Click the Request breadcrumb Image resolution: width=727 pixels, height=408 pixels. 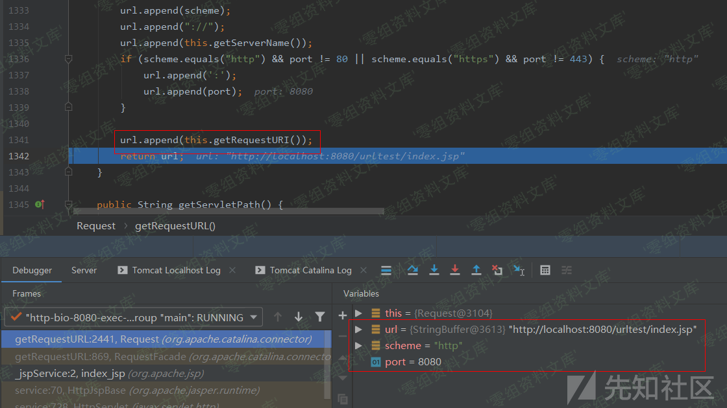95,226
